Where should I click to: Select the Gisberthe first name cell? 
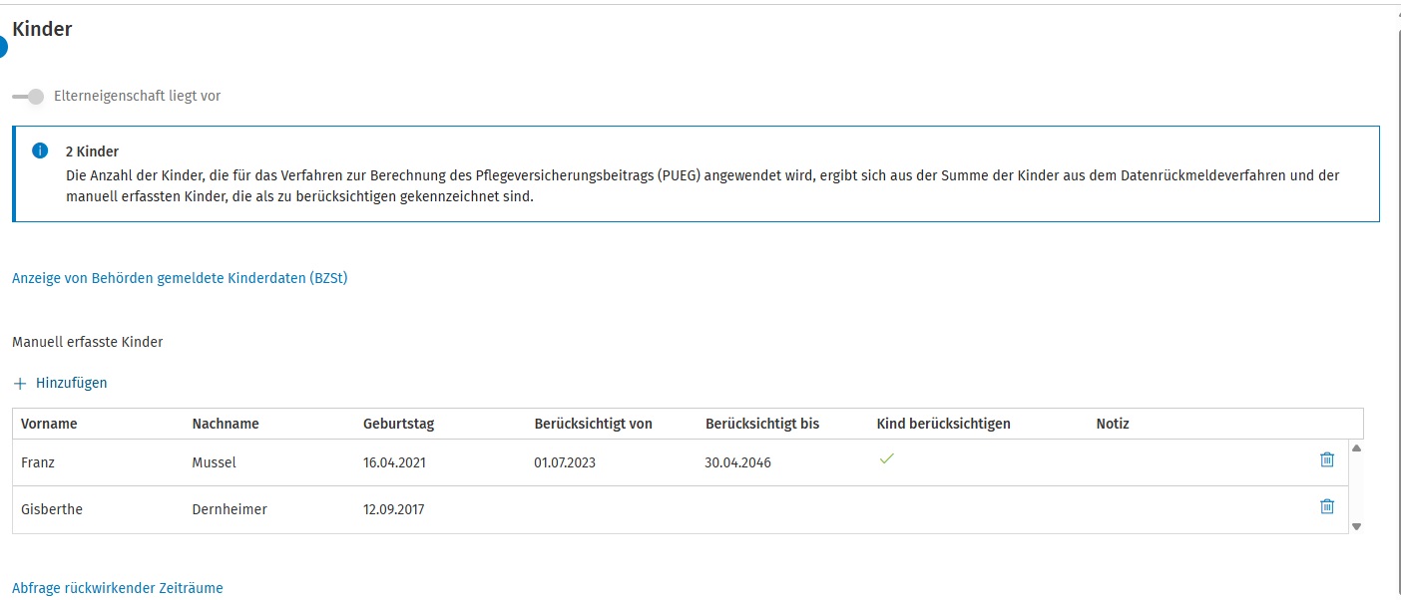pyautogui.click(x=52, y=509)
